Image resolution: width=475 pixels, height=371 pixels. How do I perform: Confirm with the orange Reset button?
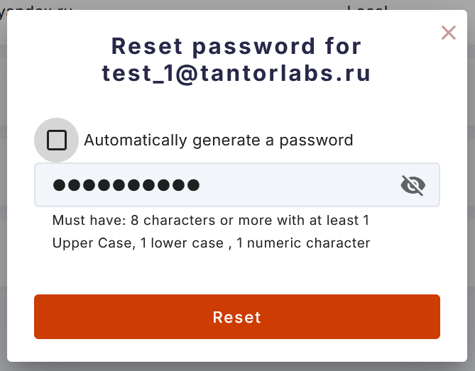237,316
